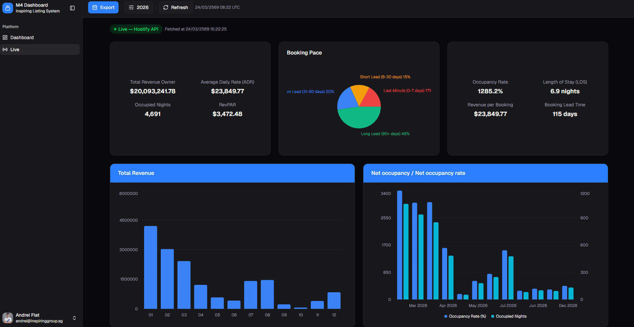
Task: Select the month 08 revenue bar
Action: click(267, 294)
